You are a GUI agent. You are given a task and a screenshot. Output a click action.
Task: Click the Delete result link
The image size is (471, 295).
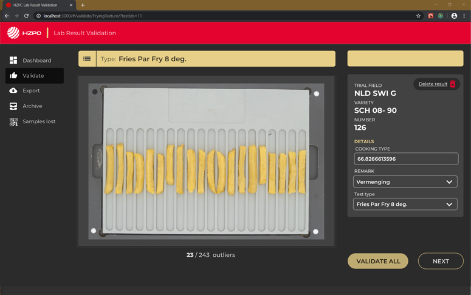click(x=433, y=84)
